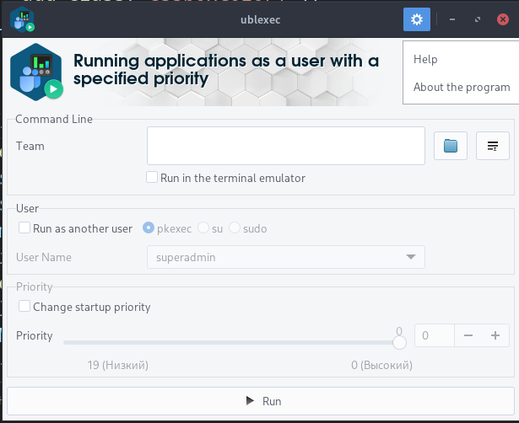Choose the su radio option
519x423 pixels.
tap(203, 228)
